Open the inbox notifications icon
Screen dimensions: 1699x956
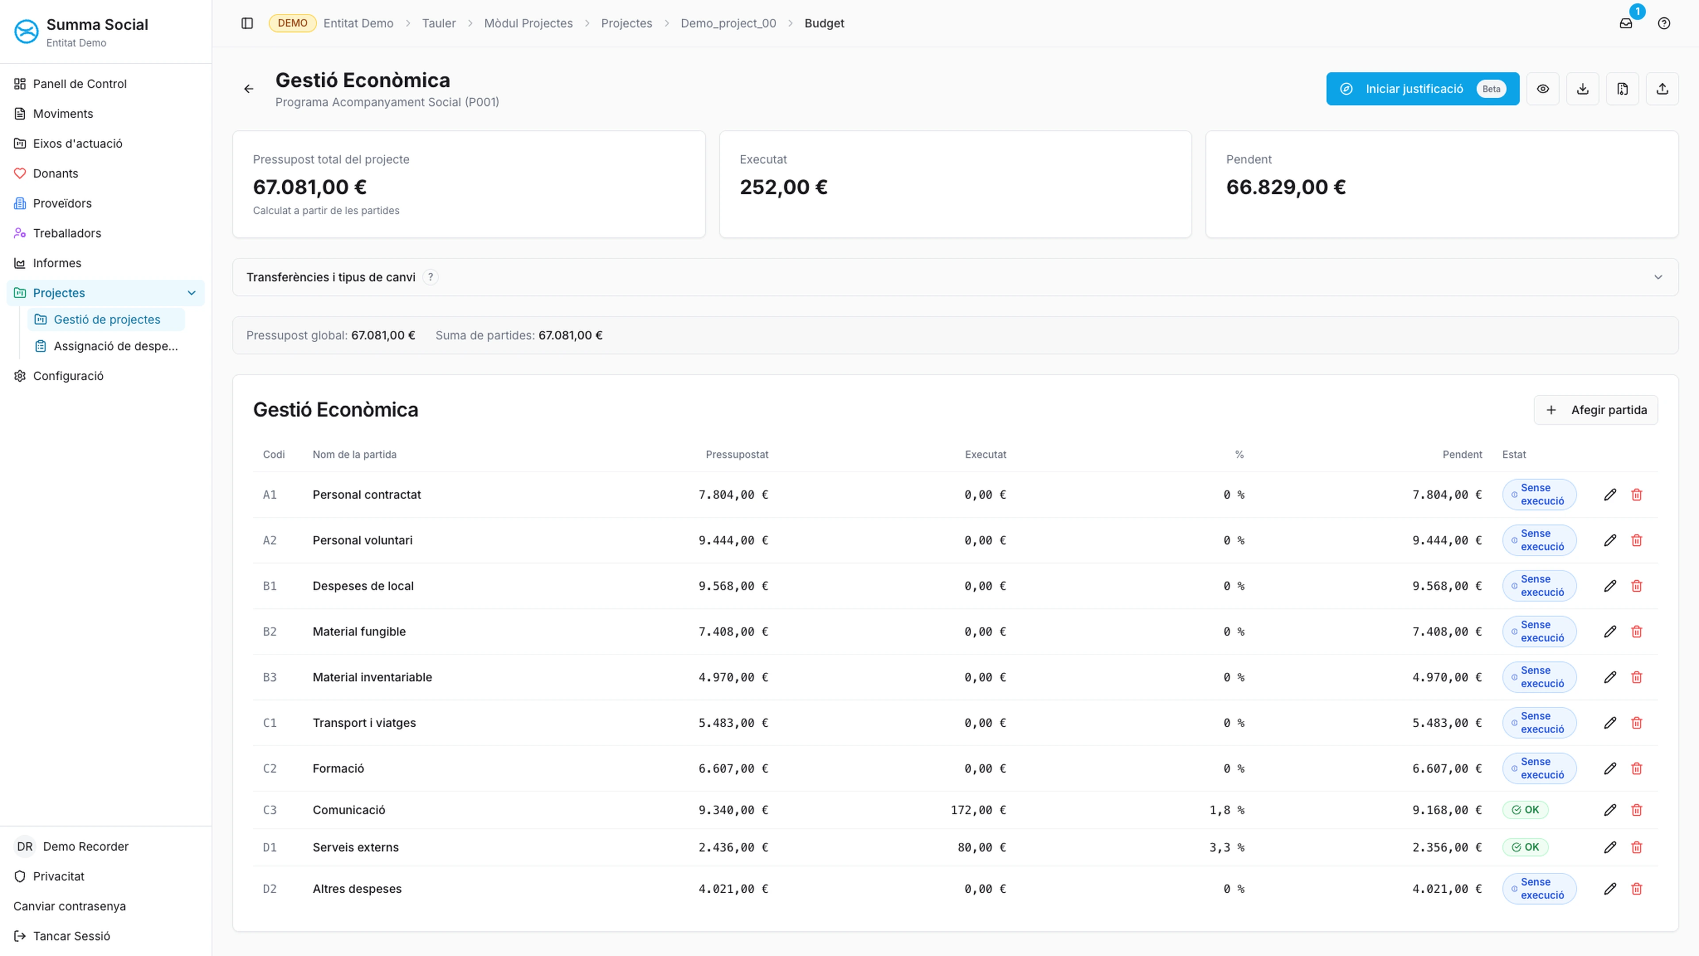coord(1626,24)
